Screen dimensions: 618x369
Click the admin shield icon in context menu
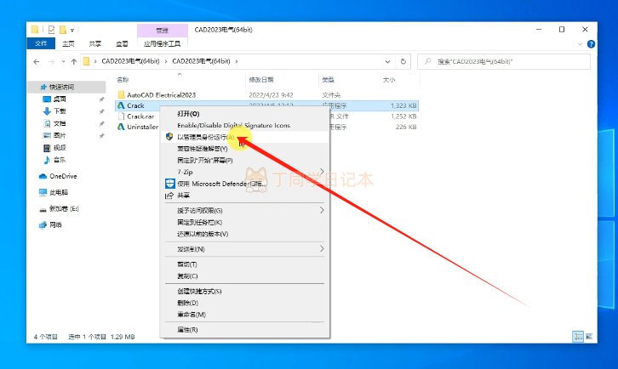pyautogui.click(x=169, y=137)
